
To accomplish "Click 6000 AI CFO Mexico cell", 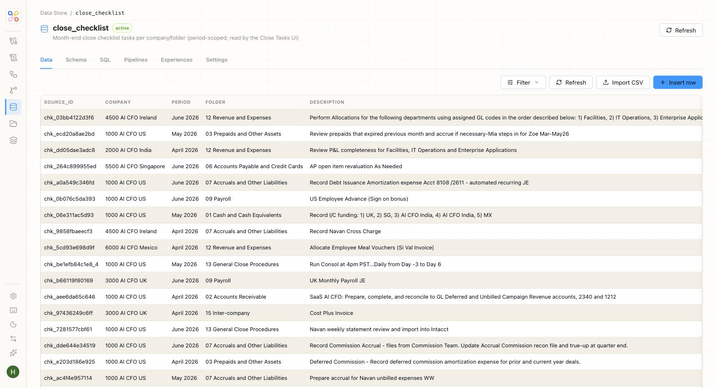I will tap(131, 248).
